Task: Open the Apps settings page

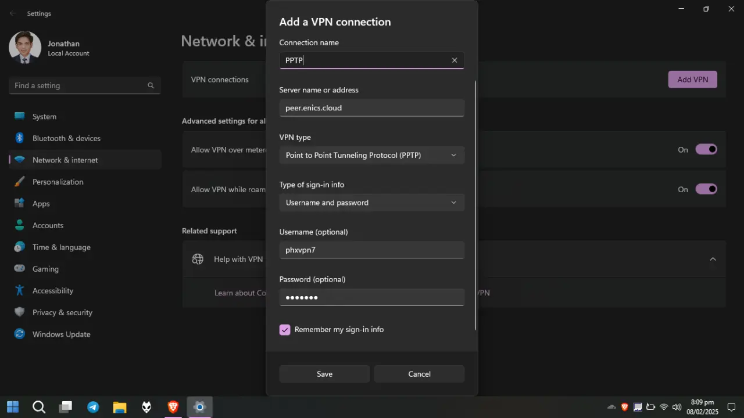Action: tap(85, 204)
